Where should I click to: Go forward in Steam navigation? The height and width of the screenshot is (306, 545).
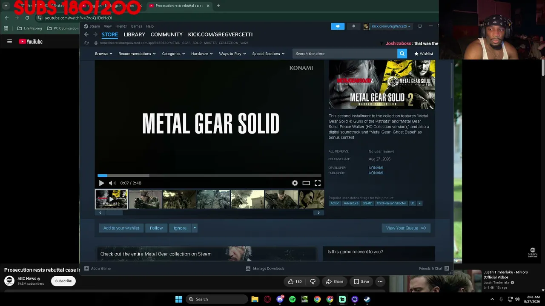click(95, 34)
